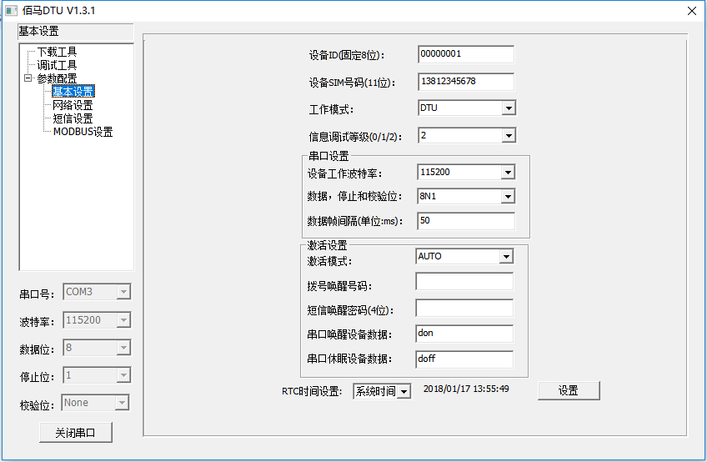This screenshot has height=462, width=707.
Task: Select 下载工具 in the tree
Action: tap(57, 52)
